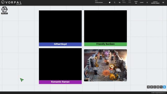
Task: Click the Gifted Boyd name label
Action: click(x=60, y=44)
